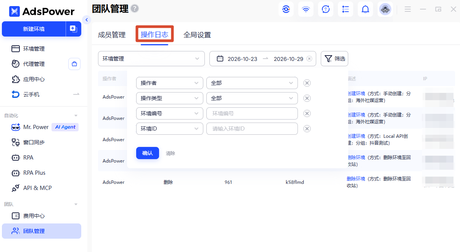Open the hamburger menu icon
Screen dimensions: 460x252
(x=408, y=9)
